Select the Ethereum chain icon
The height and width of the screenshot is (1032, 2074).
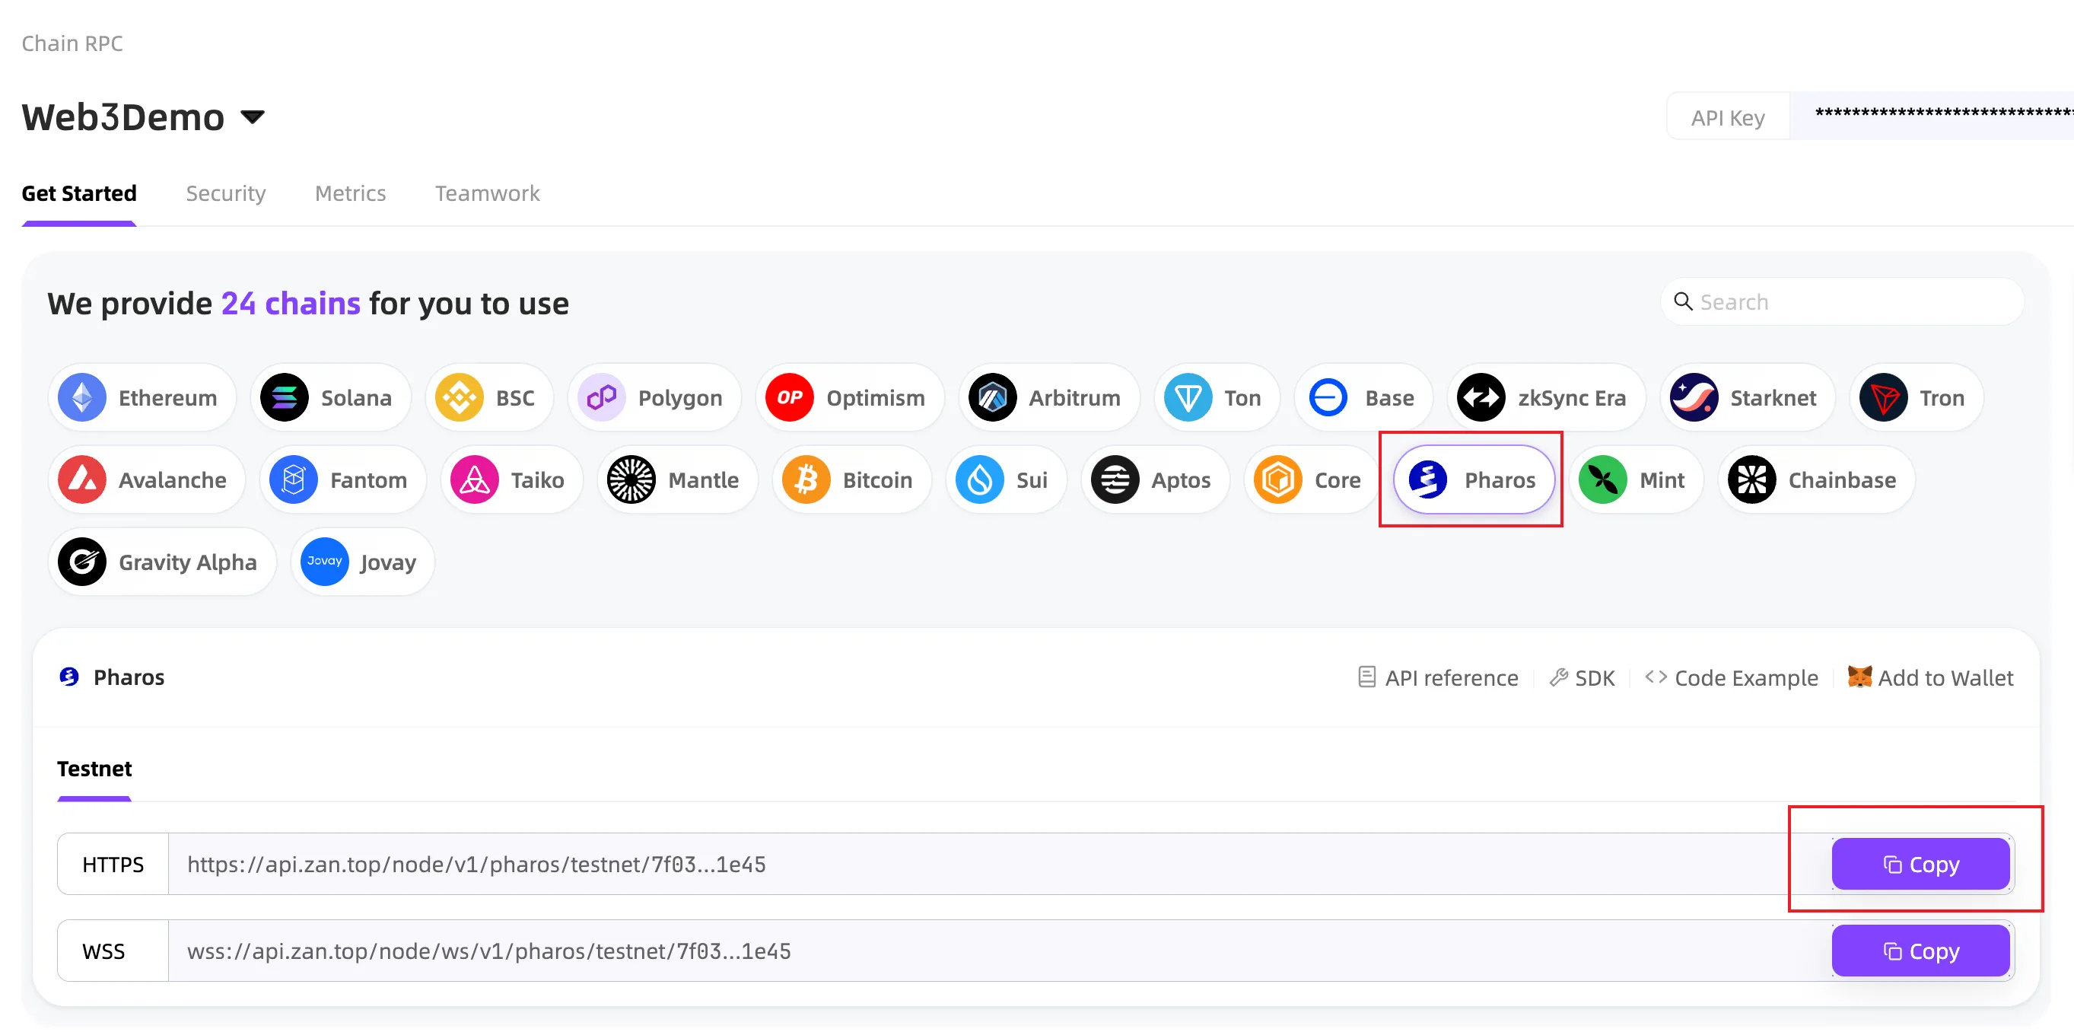pos(82,397)
